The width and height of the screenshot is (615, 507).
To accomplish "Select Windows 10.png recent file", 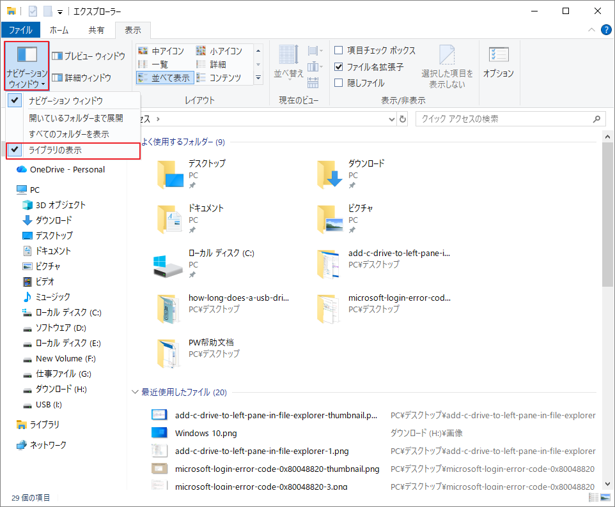I will (x=206, y=434).
